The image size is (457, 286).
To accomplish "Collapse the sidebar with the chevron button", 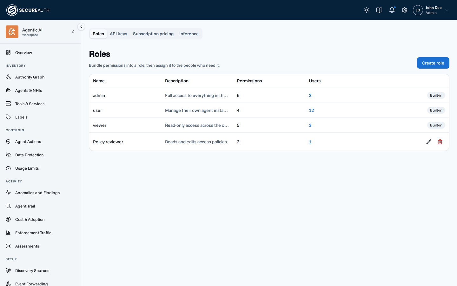I will coord(81,27).
